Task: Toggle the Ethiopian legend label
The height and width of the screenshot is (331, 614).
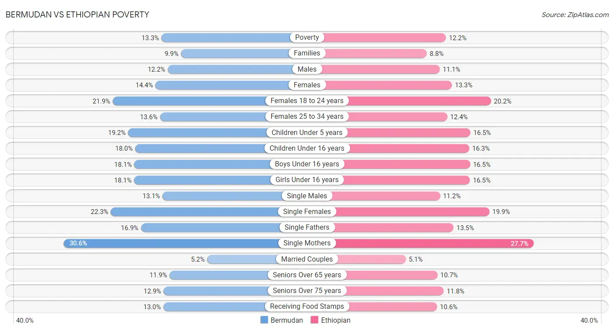Action: tap(336, 320)
